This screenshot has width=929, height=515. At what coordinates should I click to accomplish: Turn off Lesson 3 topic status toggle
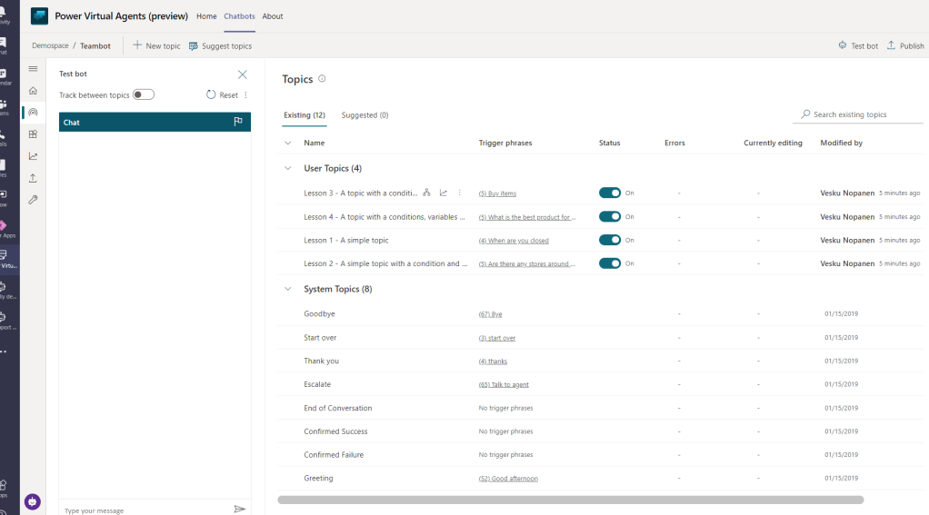pos(610,193)
